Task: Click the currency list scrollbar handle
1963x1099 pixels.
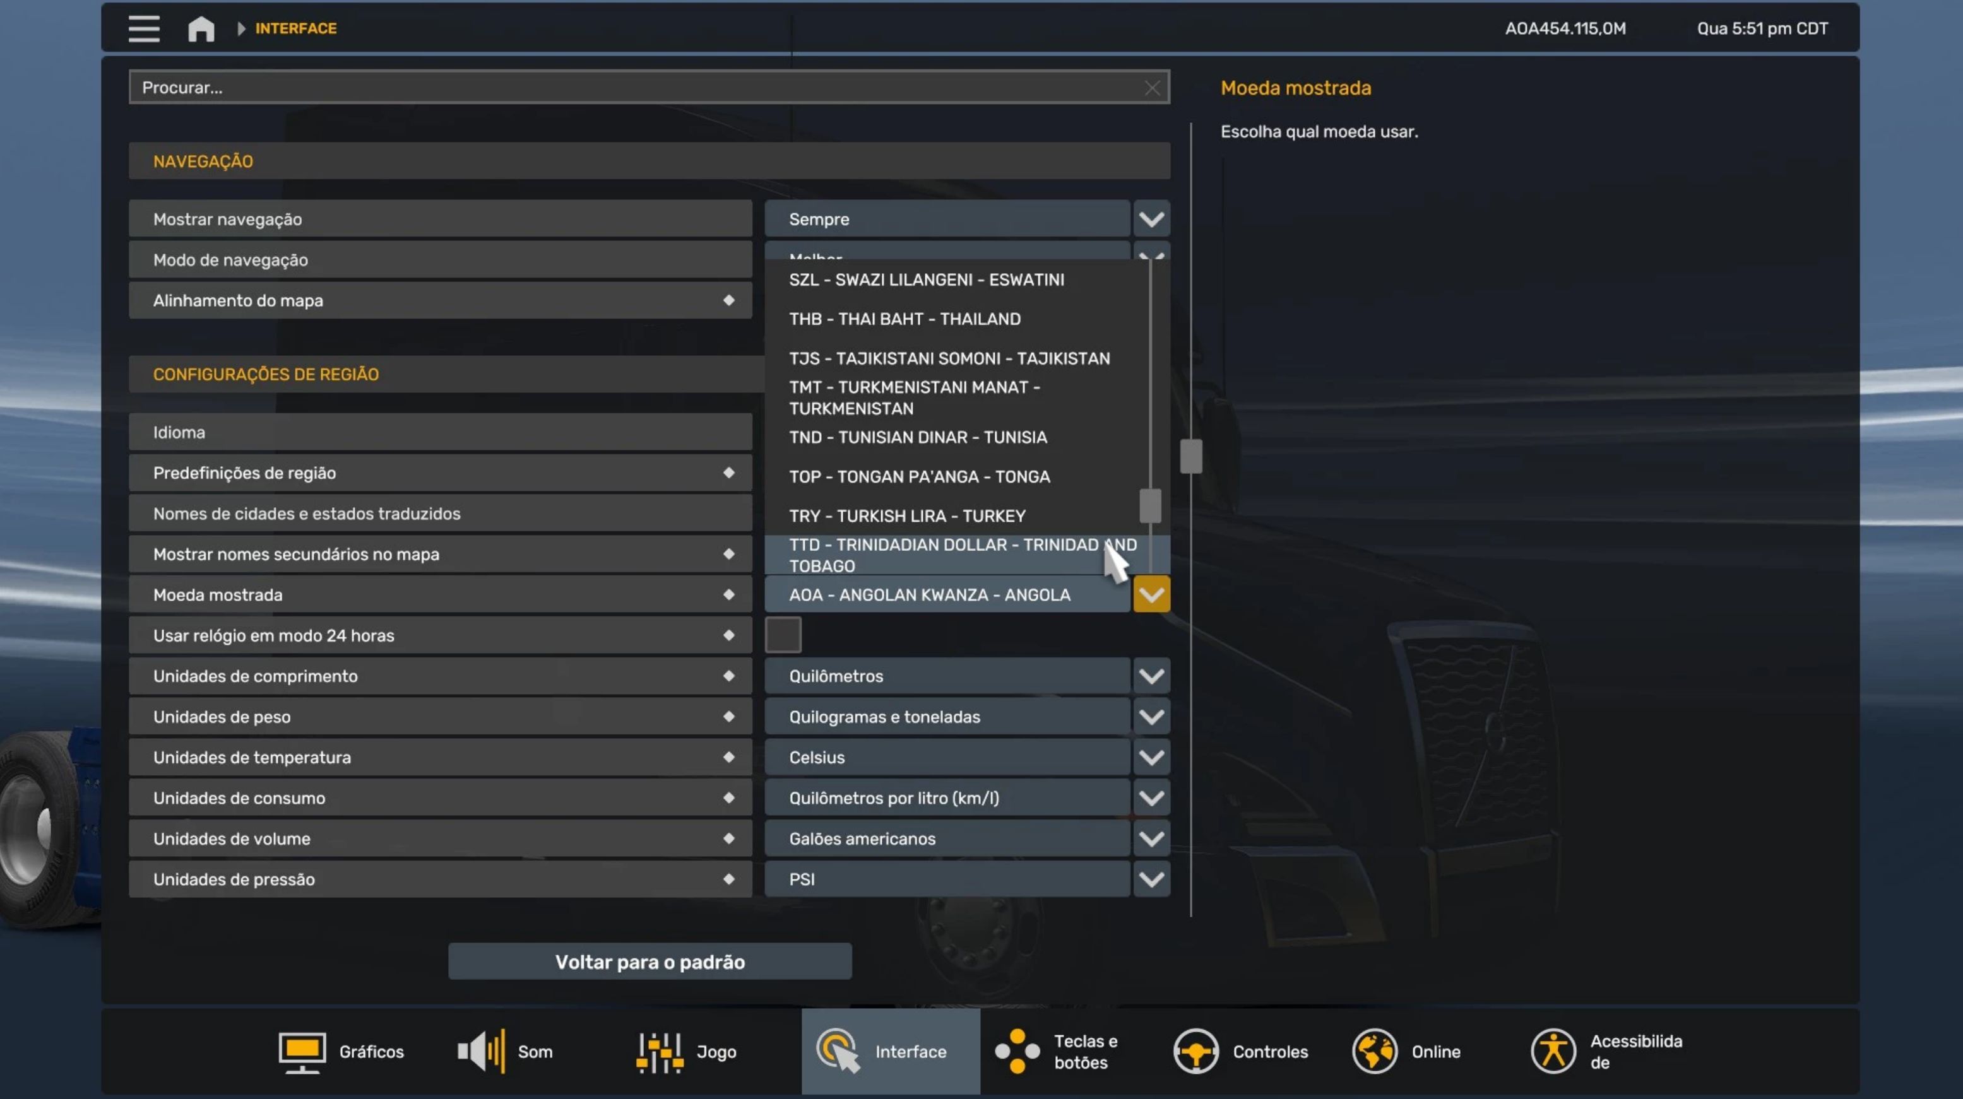Action: 1149,506
